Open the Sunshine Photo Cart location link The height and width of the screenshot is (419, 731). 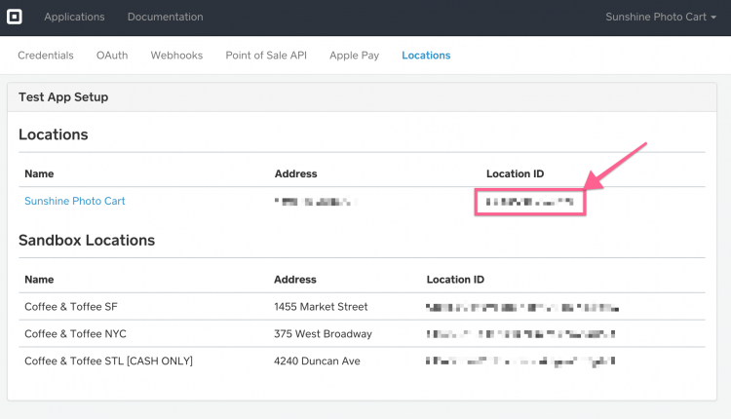tap(75, 201)
